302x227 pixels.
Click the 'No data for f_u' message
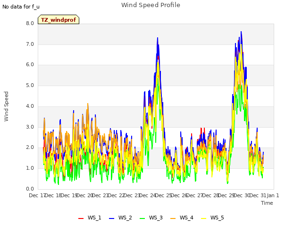(21, 7)
